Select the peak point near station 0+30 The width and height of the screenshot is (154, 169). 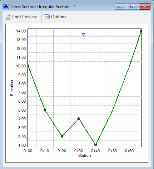point(79,119)
